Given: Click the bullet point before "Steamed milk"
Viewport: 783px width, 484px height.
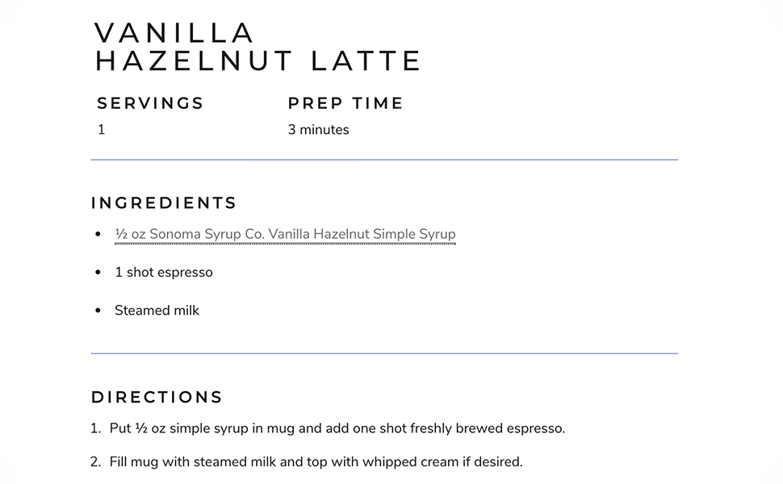Looking at the screenshot, I should click(98, 311).
